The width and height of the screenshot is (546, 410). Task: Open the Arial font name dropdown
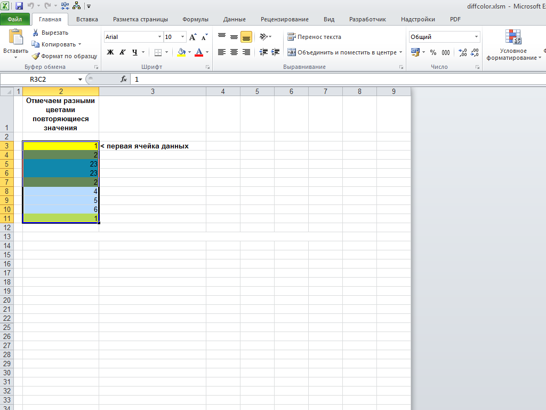tap(159, 37)
